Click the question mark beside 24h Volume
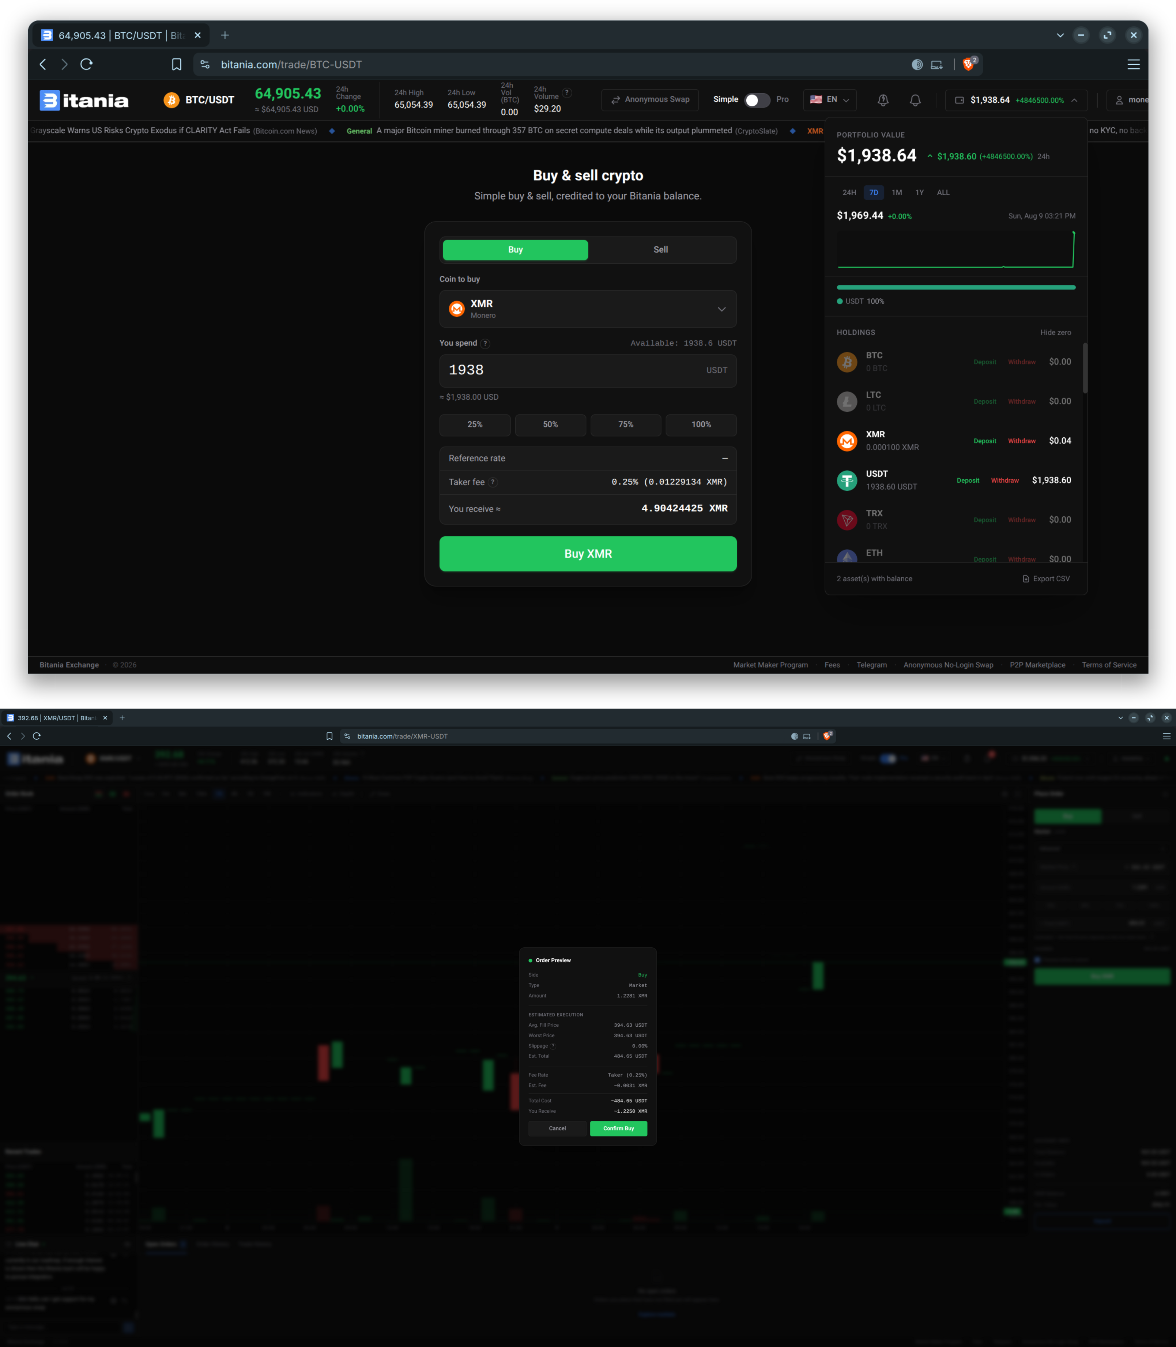The width and height of the screenshot is (1176, 1347). coord(567,93)
